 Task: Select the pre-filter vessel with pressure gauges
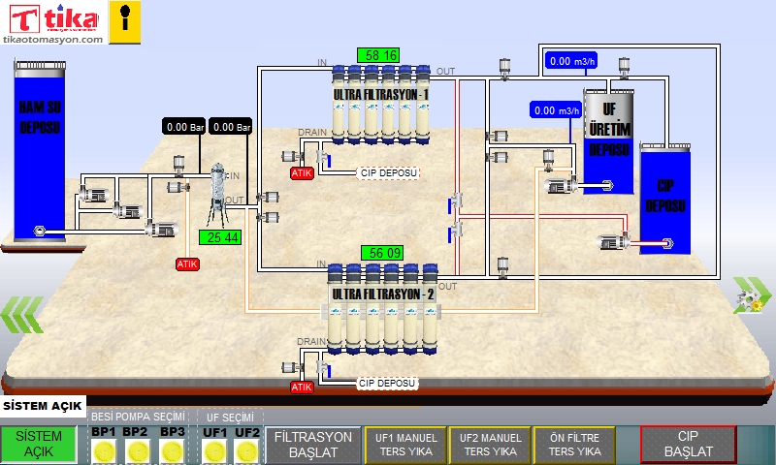click(x=219, y=195)
